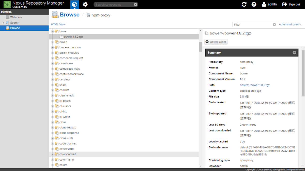Select the caseless tree row

coord(124,79)
